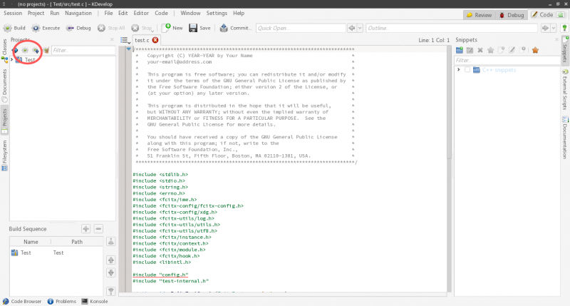The image size is (570, 306).
Task: Click the green lightbulb toolbar icon
Action: pyautogui.click(x=564, y=28)
